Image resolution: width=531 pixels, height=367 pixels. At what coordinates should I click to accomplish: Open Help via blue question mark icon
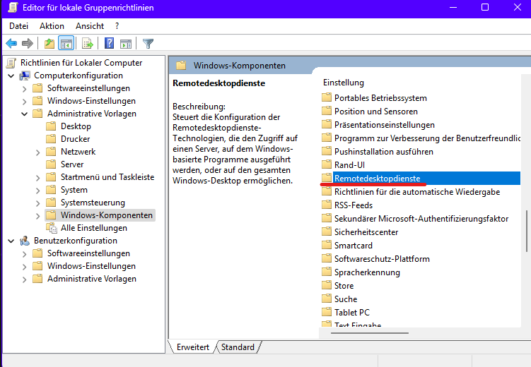click(109, 43)
